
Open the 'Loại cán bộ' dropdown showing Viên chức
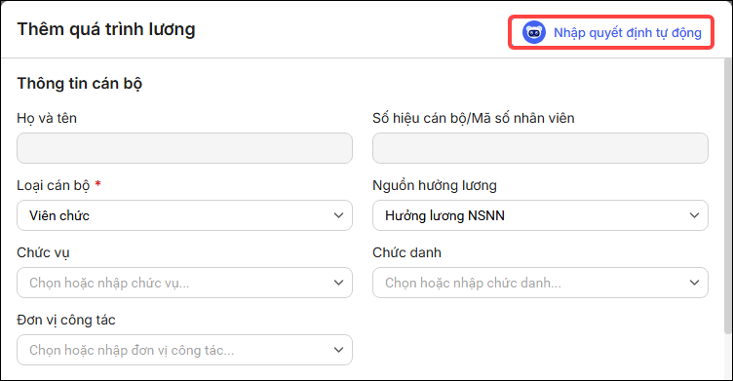[184, 215]
